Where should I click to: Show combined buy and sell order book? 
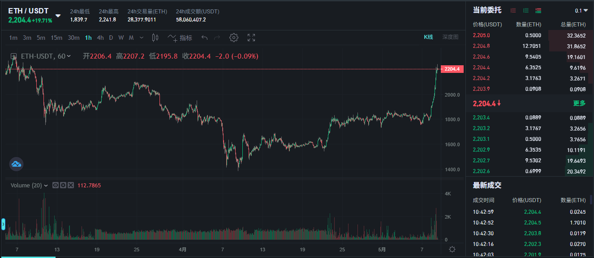point(538,10)
